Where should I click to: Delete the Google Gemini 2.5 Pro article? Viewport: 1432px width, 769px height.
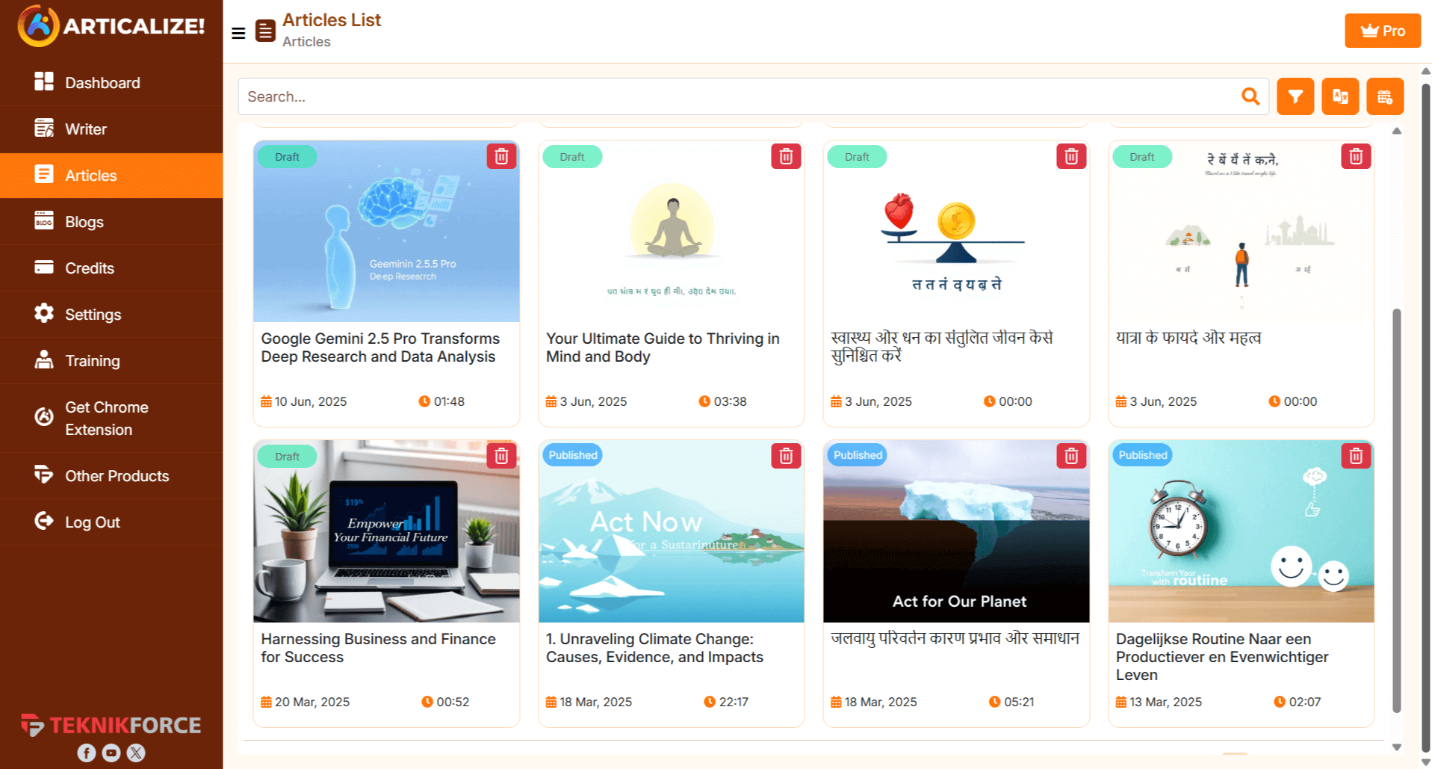501,156
